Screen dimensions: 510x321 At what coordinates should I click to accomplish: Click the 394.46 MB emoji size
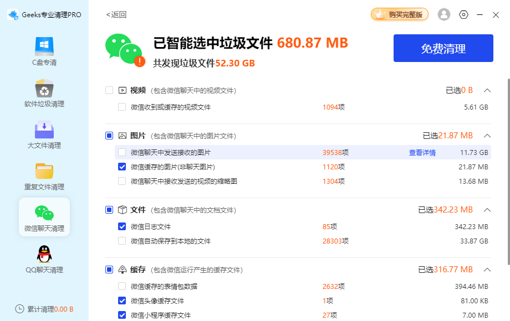click(x=471, y=286)
